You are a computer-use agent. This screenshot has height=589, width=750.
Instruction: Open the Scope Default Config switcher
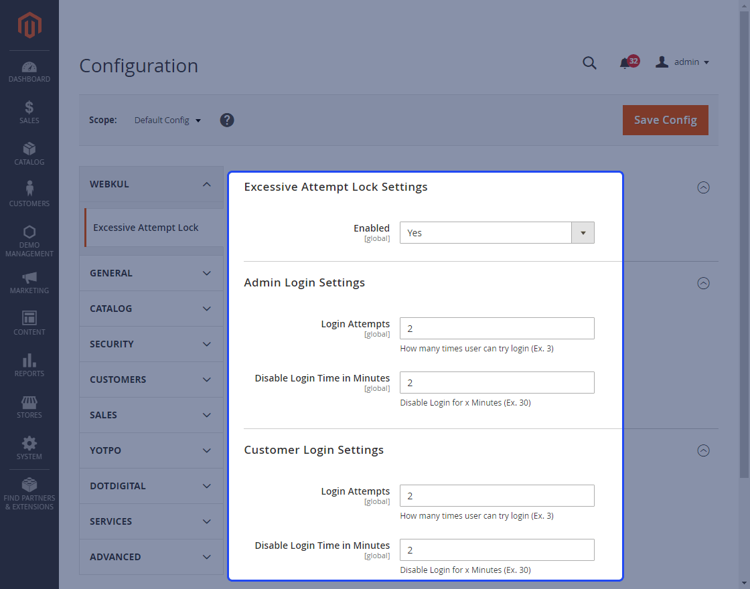point(167,120)
